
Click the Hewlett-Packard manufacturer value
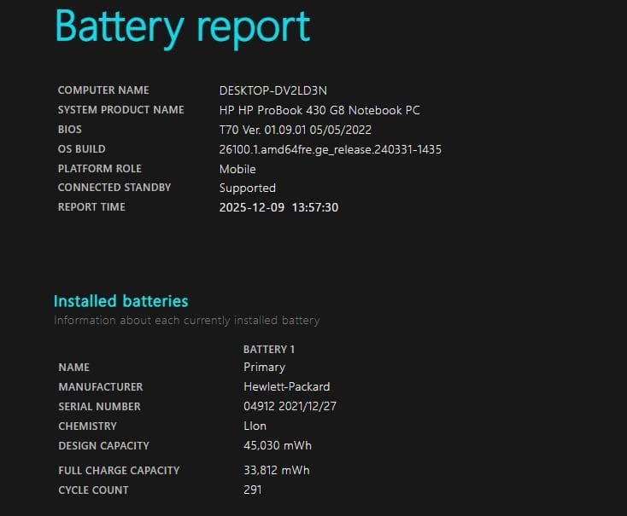286,386
